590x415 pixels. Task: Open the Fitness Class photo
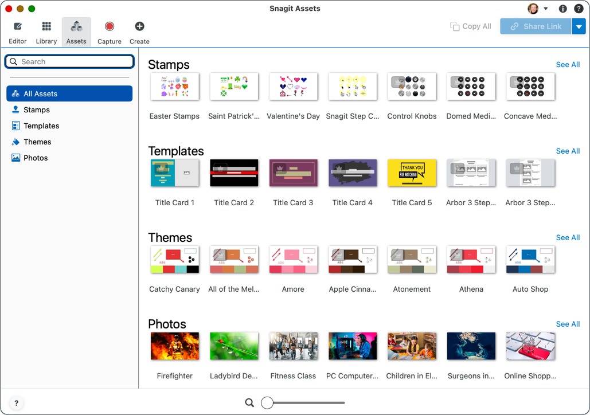pyautogui.click(x=293, y=346)
